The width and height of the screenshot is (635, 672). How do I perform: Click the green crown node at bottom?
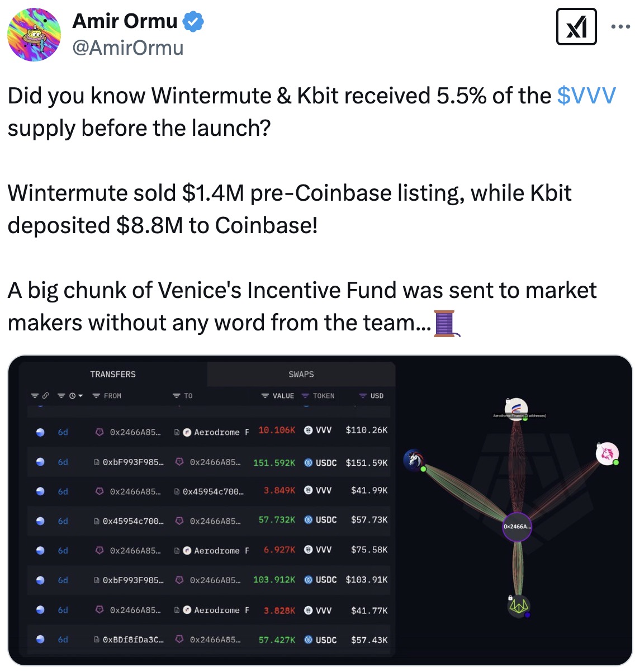pyautogui.click(x=518, y=607)
